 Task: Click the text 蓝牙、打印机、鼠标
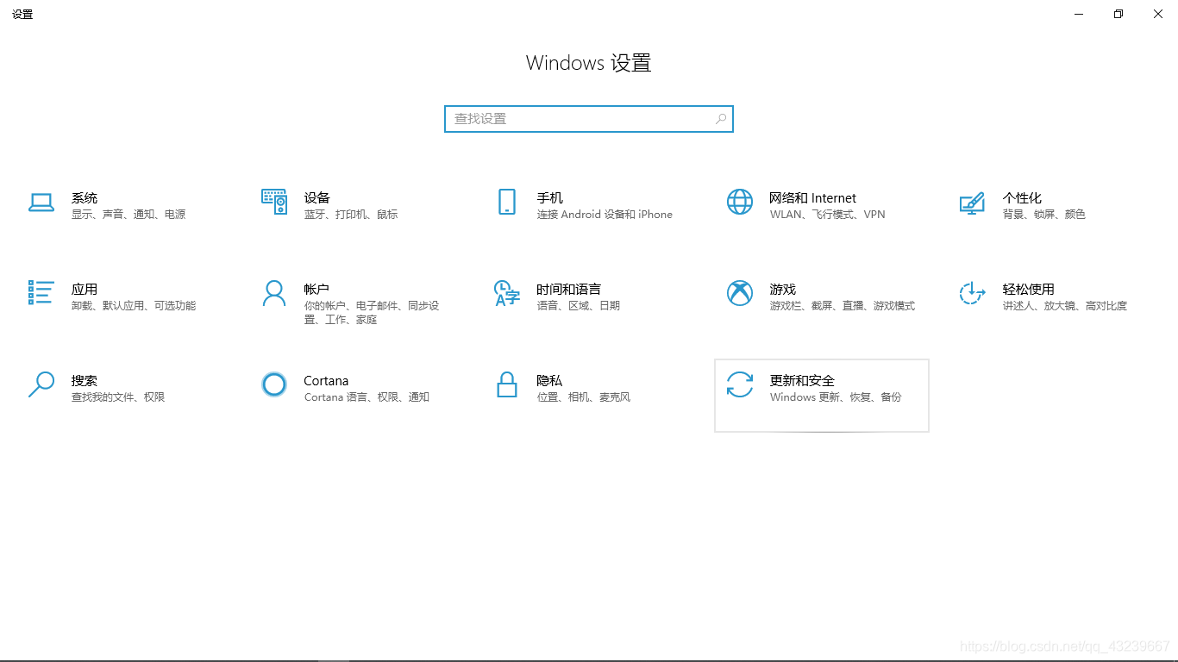(x=351, y=215)
